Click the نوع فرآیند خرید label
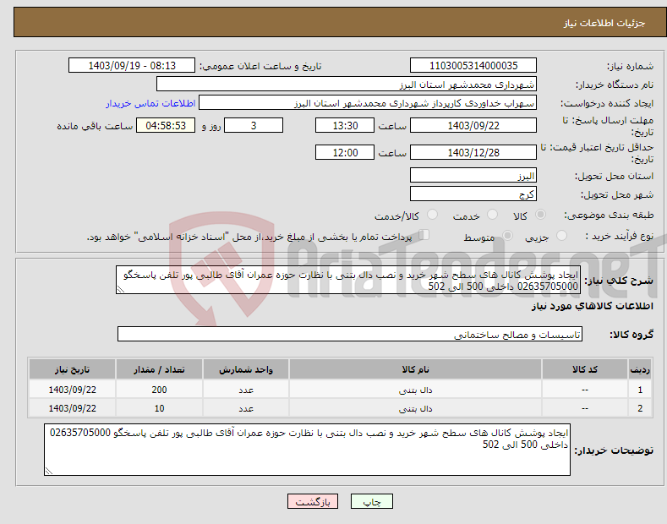 point(620,236)
